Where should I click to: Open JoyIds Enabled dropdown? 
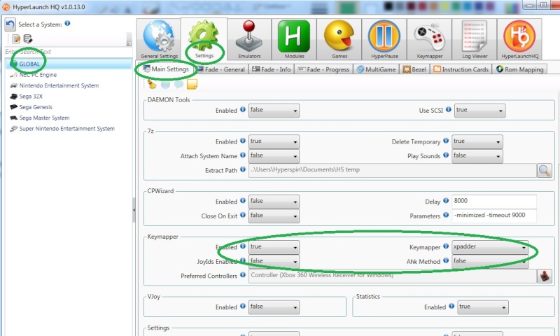(274, 261)
